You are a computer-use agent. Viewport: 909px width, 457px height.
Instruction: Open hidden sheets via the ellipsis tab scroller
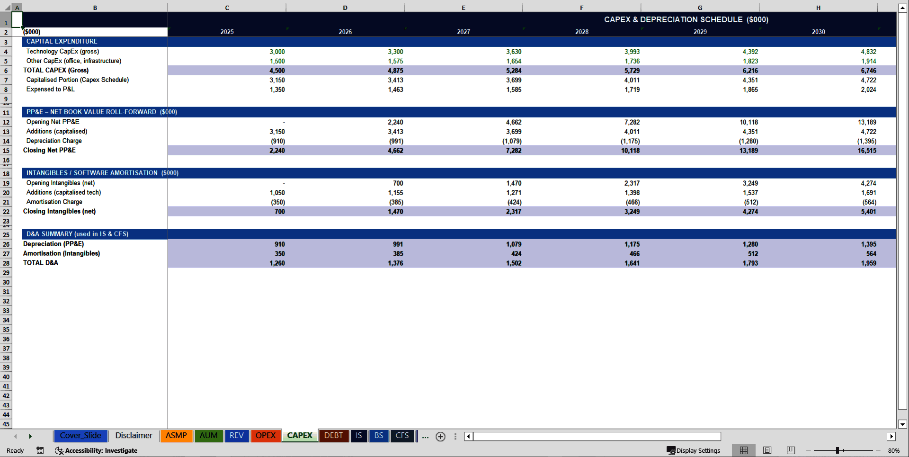pyautogui.click(x=425, y=436)
